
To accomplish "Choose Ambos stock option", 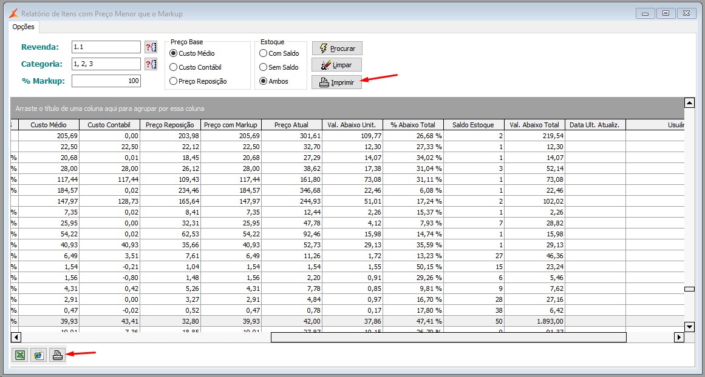I will 274,81.
